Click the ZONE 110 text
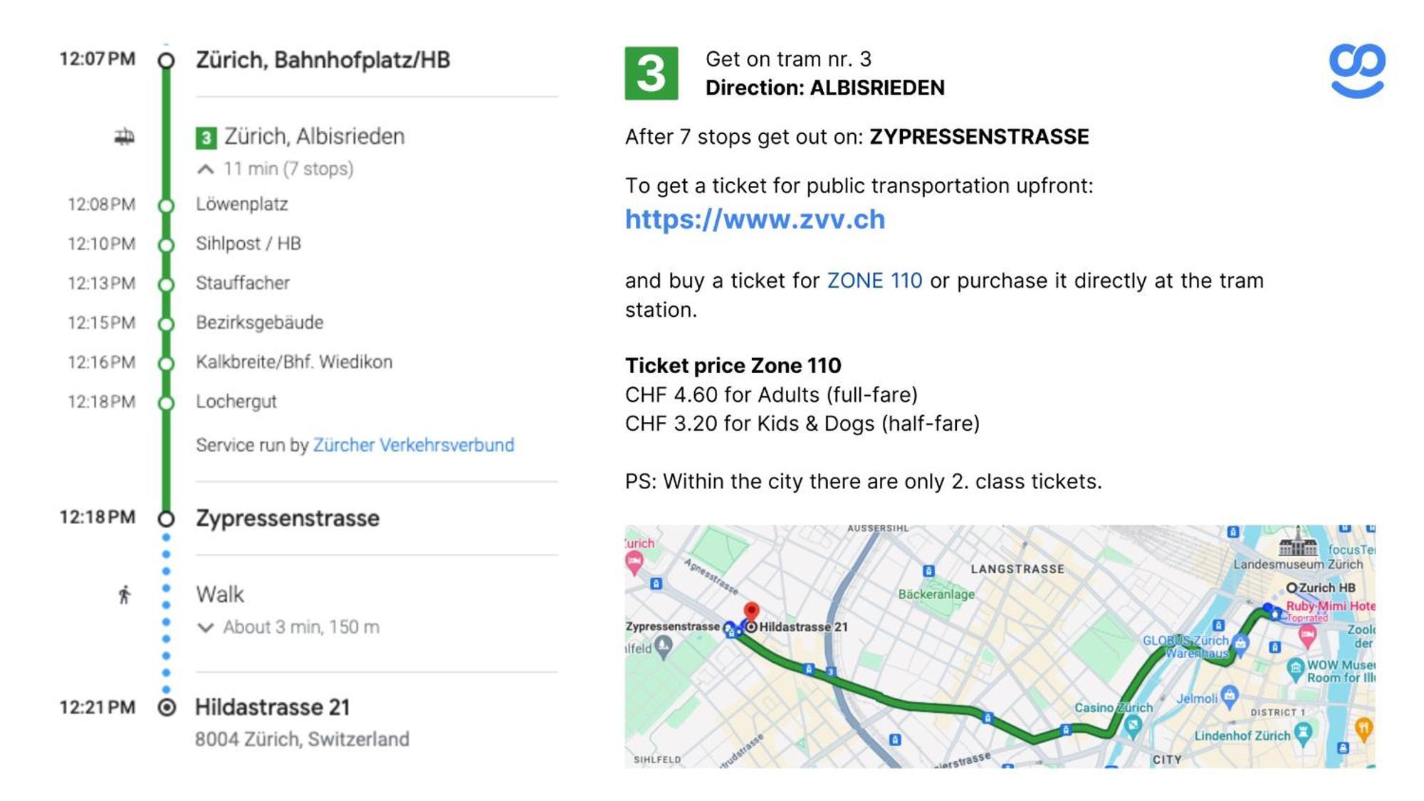 (x=874, y=281)
